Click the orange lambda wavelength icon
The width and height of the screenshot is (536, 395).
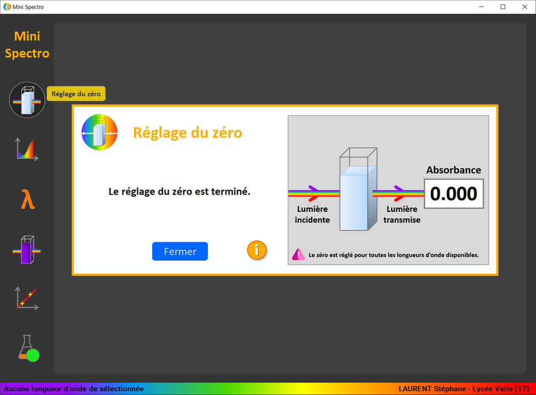(x=27, y=200)
